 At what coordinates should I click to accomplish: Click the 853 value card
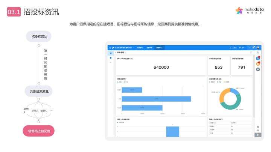pyautogui.click(x=219, y=66)
